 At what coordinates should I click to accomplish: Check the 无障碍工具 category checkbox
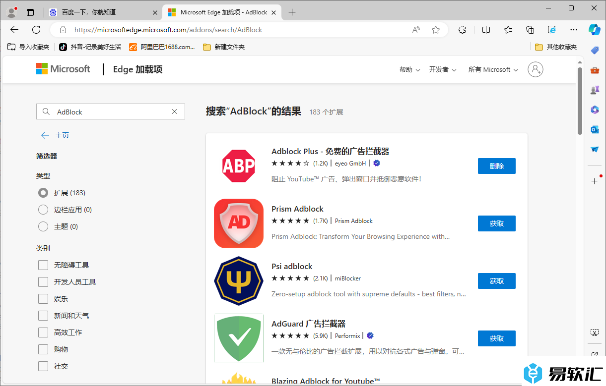pyautogui.click(x=43, y=265)
